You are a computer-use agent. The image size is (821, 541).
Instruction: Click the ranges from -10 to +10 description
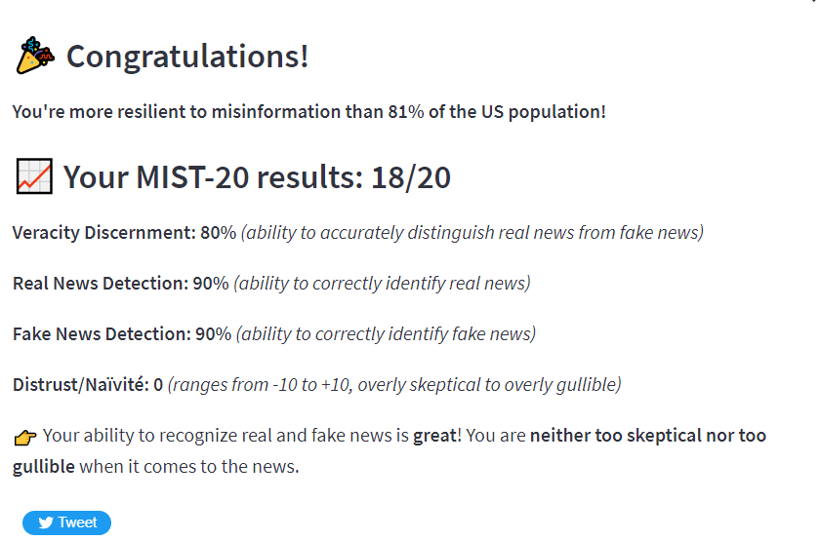(x=394, y=385)
